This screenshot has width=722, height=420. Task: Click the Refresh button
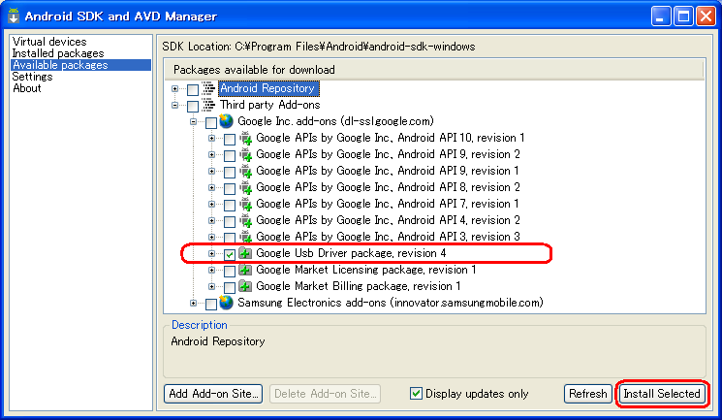588,394
